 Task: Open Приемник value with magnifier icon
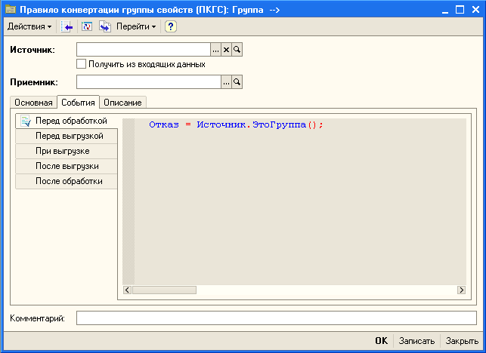tap(237, 81)
